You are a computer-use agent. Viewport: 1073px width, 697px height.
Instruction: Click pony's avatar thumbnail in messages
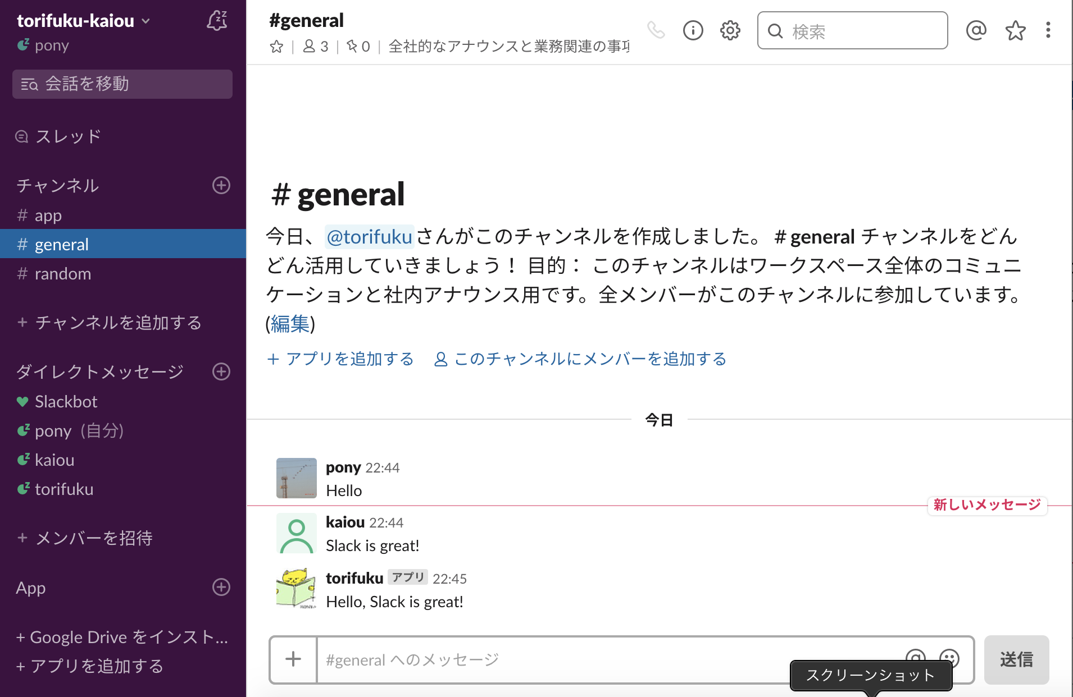(296, 478)
